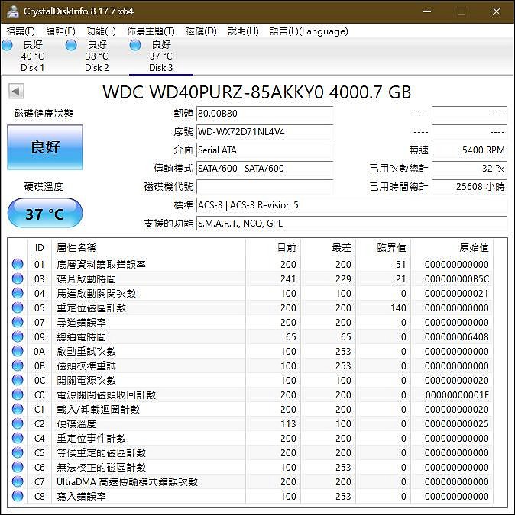Switch to the Disk 2 tab

click(x=97, y=56)
